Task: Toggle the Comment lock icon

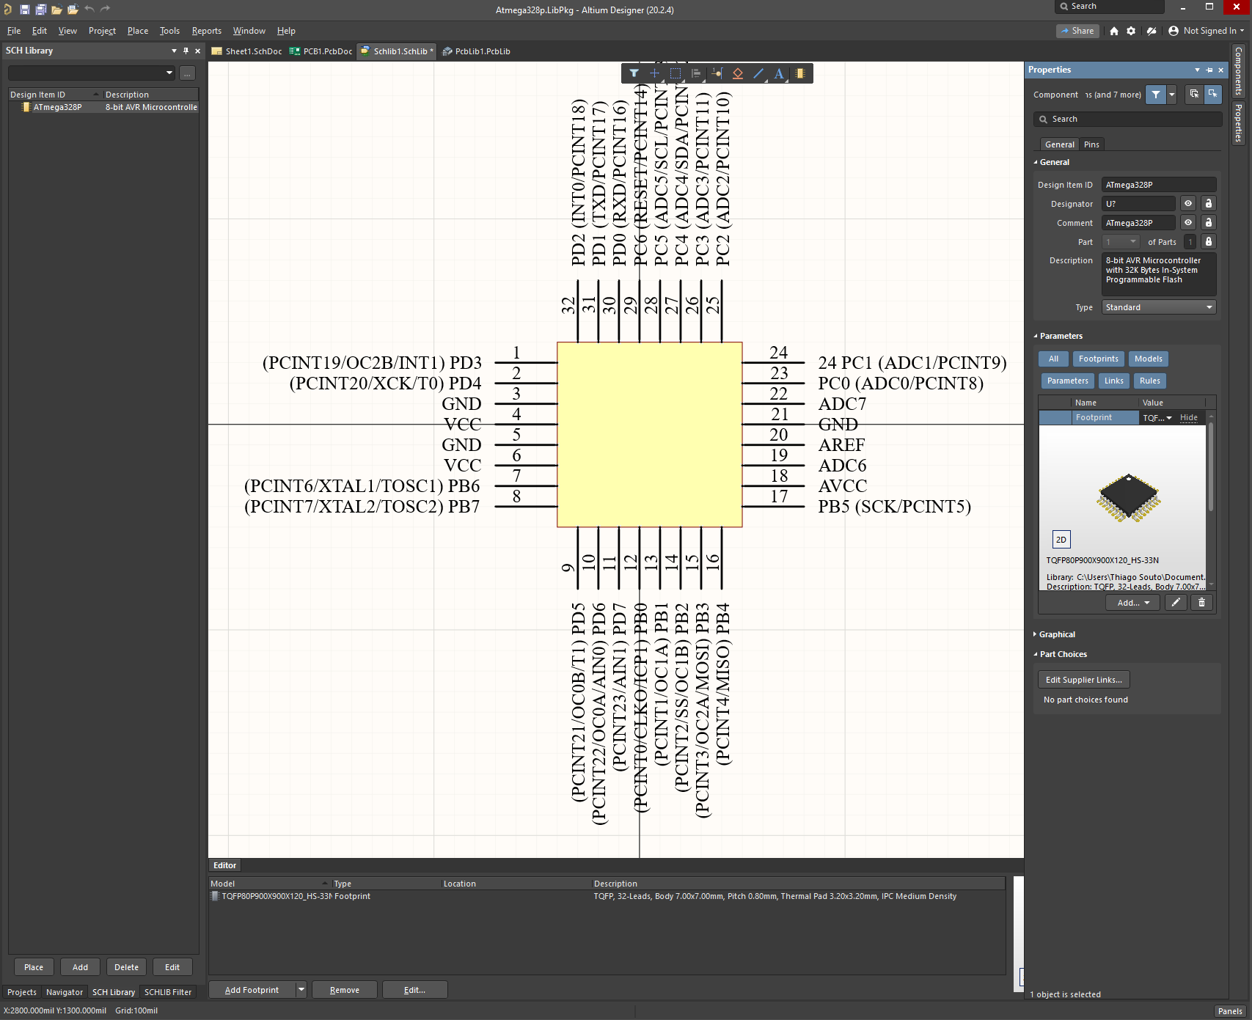Action: (1209, 223)
